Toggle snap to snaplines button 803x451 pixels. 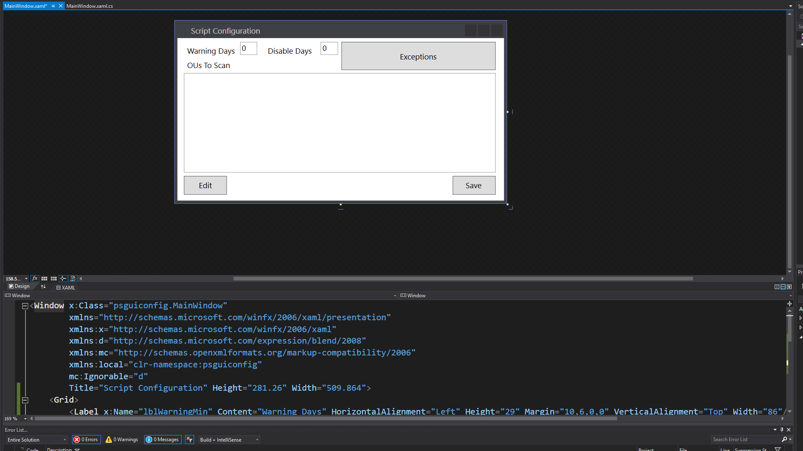pyautogui.click(x=63, y=278)
